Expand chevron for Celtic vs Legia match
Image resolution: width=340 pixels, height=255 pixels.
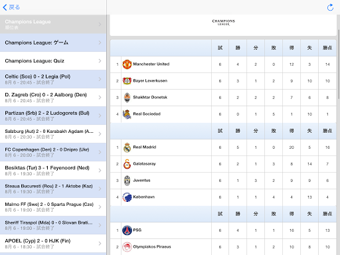coord(100,79)
